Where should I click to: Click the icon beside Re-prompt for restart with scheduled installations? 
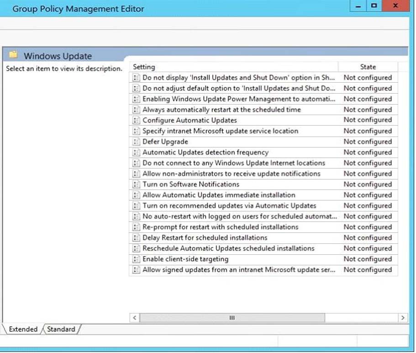[x=136, y=227]
